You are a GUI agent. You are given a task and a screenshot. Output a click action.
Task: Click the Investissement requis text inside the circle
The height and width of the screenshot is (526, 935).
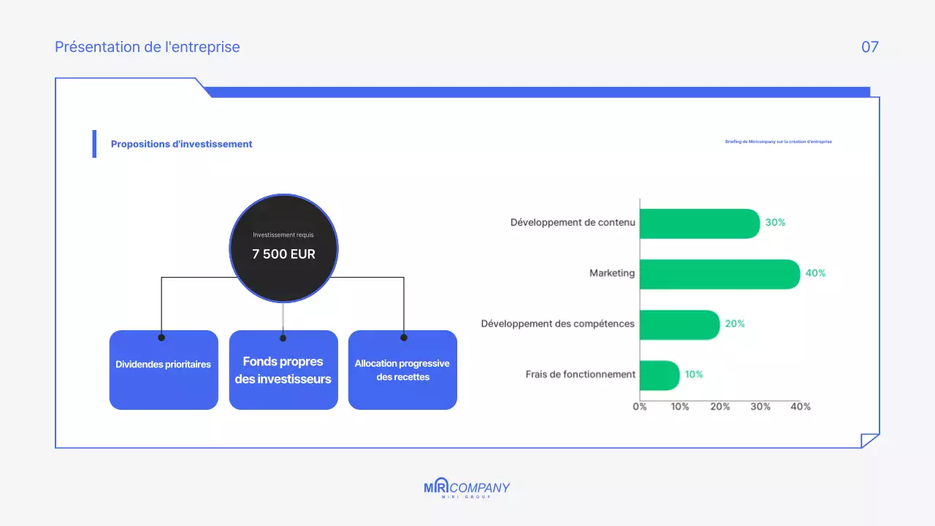click(283, 234)
